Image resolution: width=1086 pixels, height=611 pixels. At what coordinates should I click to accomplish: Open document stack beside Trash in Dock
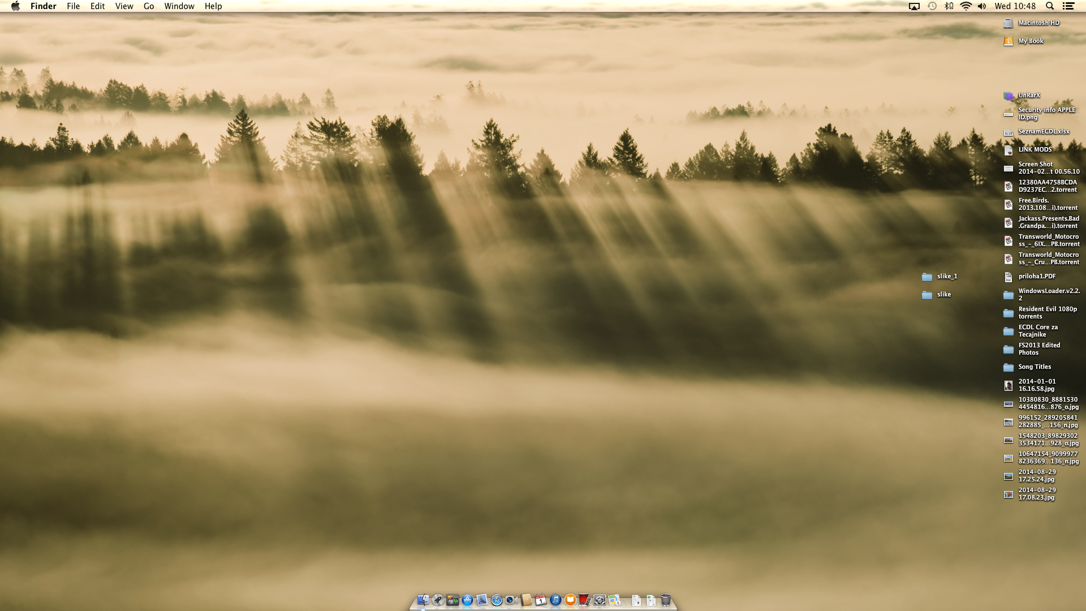point(651,600)
